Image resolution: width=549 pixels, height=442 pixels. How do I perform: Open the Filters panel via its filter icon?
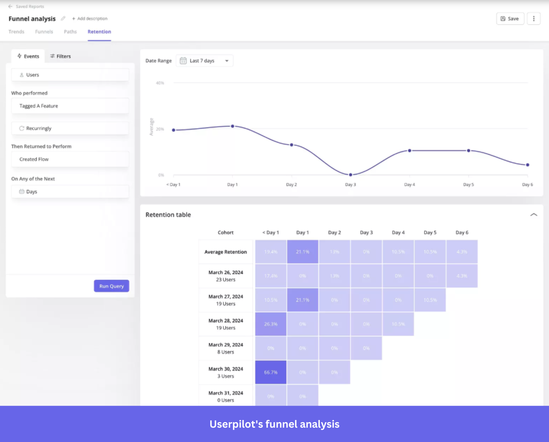52,56
